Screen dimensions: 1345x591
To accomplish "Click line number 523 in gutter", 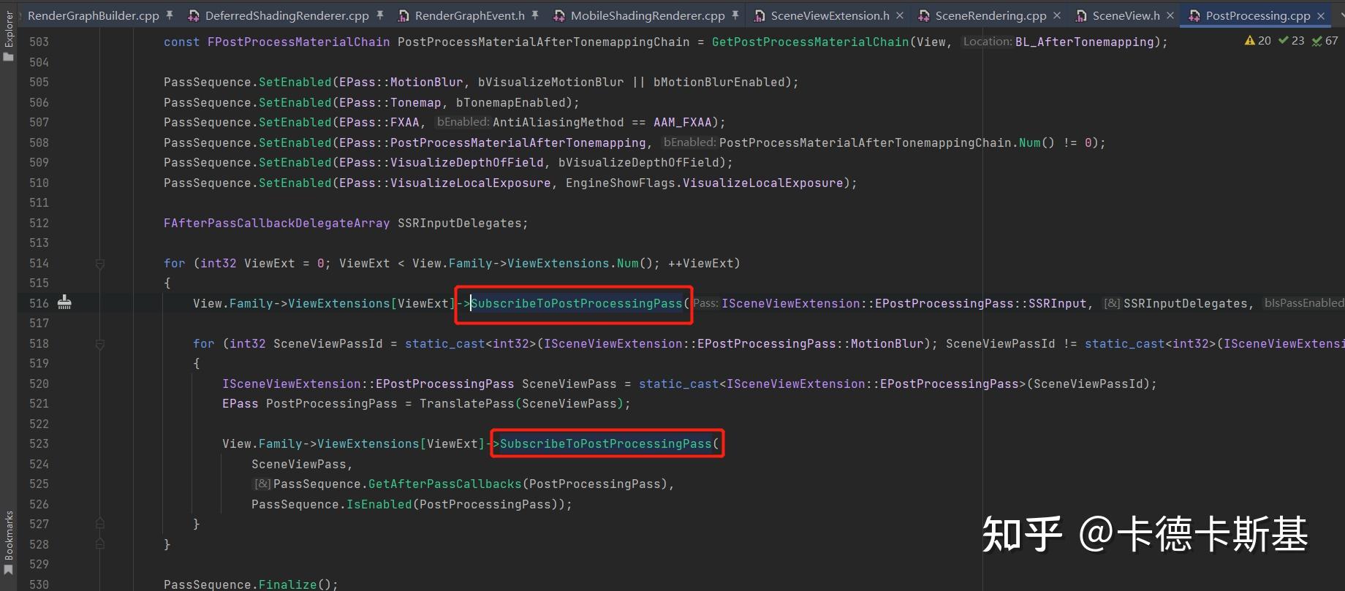I will click(39, 443).
